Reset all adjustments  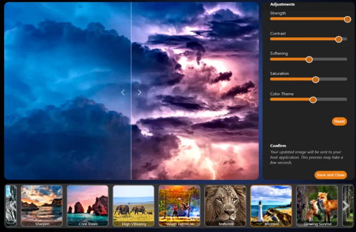339,121
